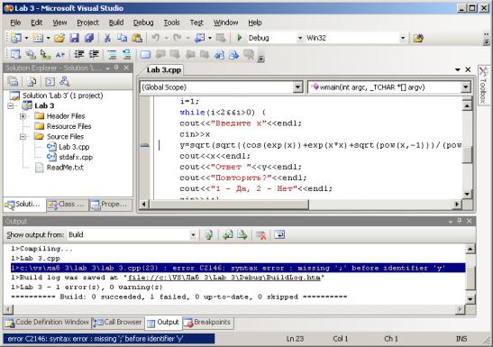This screenshot has width=493, height=347.
Task: Switch to the Breakpoints tab
Action: (x=207, y=323)
